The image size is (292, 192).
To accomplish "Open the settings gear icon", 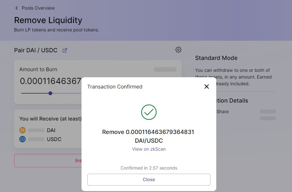I will pos(178,50).
